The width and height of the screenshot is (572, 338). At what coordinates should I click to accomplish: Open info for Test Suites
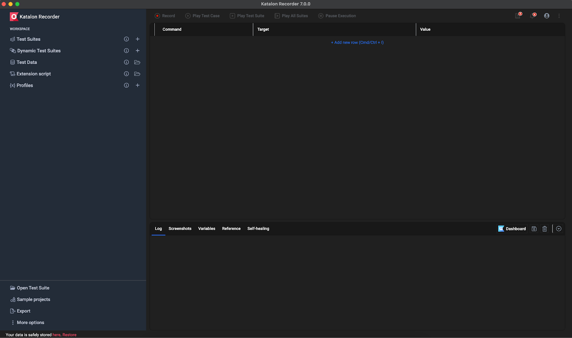126,39
